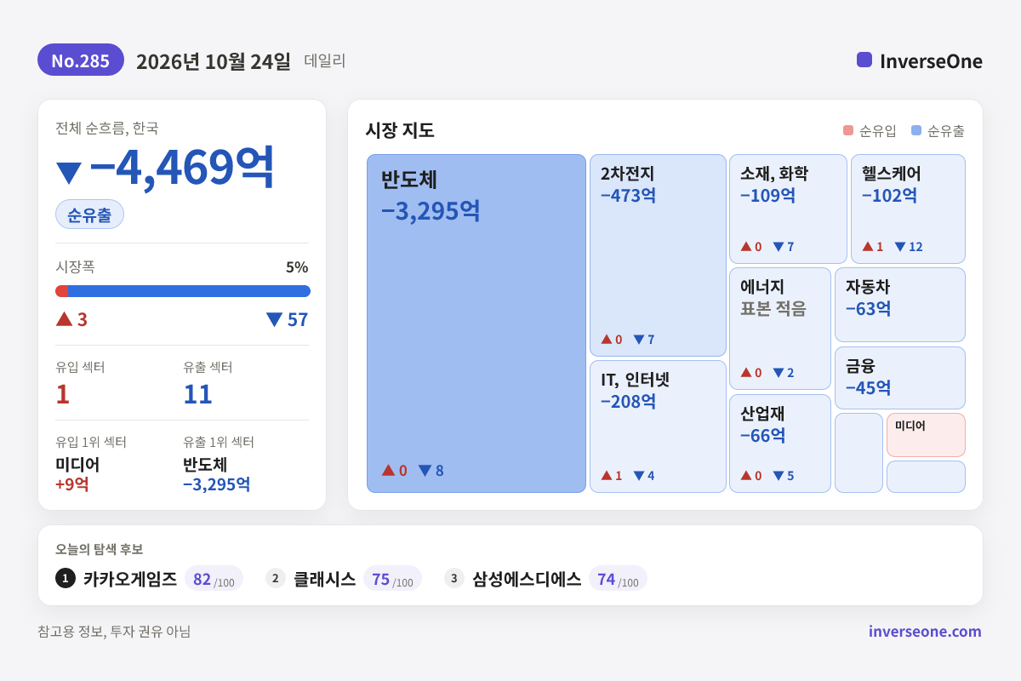The height and width of the screenshot is (681, 1021).
Task: Click the 5% market breadth value
Action: (297, 266)
